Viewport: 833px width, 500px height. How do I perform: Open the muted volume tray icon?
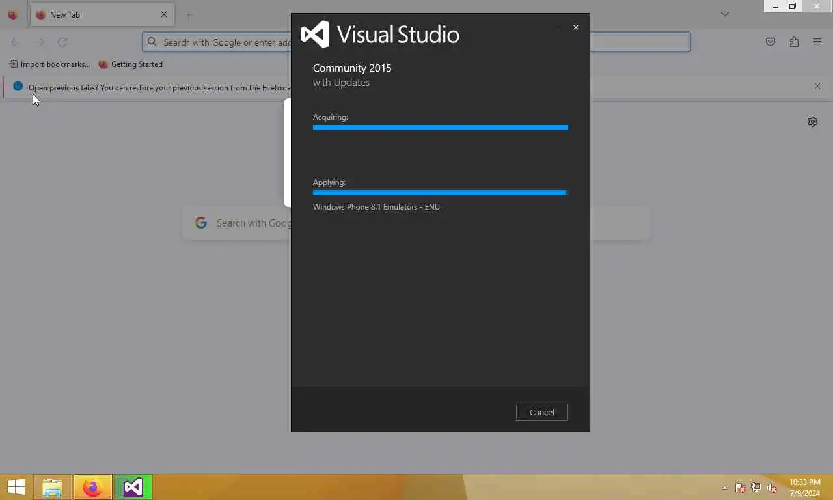tap(772, 488)
